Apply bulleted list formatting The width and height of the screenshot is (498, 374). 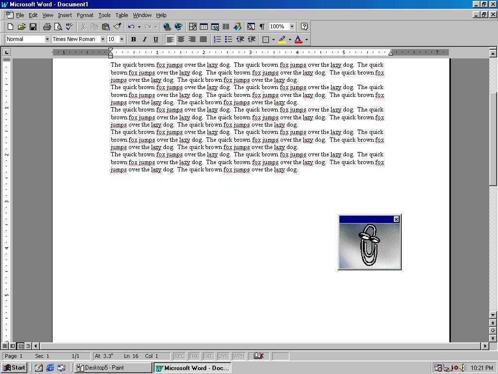pos(229,39)
